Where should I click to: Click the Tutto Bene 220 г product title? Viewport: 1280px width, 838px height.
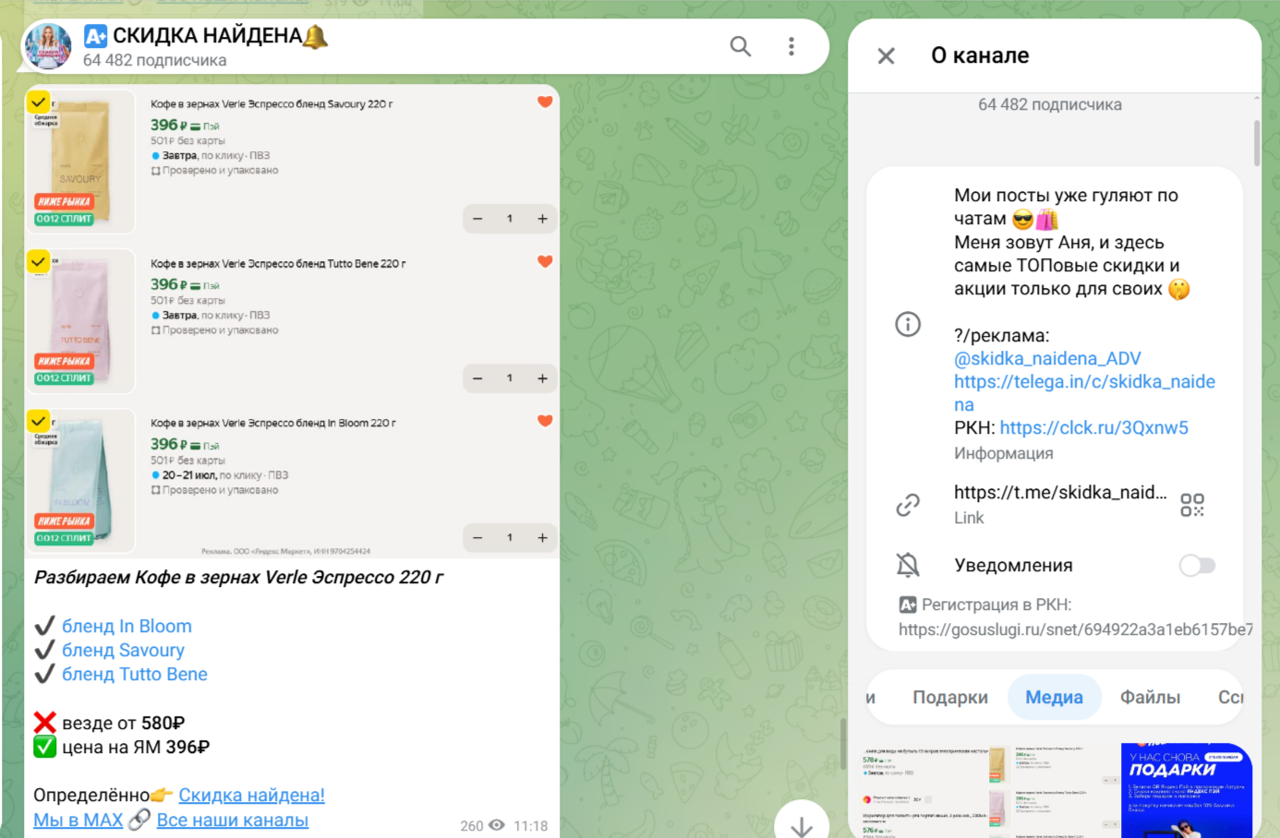(278, 264)
